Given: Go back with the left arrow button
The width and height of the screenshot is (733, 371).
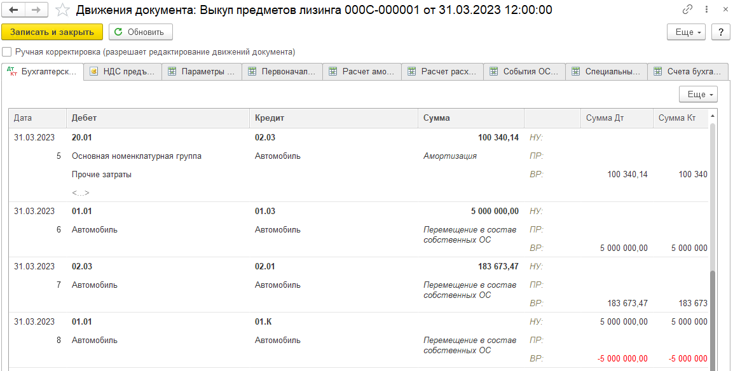Looking at the screenshot, I should [x=13, y=10].
